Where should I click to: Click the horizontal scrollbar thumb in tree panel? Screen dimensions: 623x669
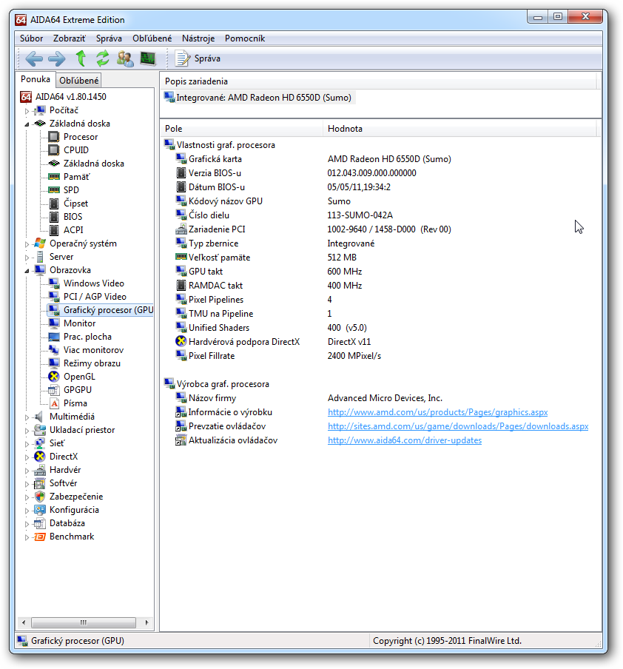[x=84, y=622]
